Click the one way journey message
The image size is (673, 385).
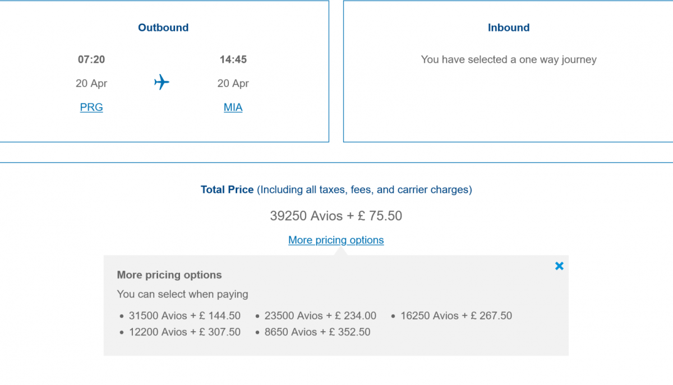(x=509, y=59)
